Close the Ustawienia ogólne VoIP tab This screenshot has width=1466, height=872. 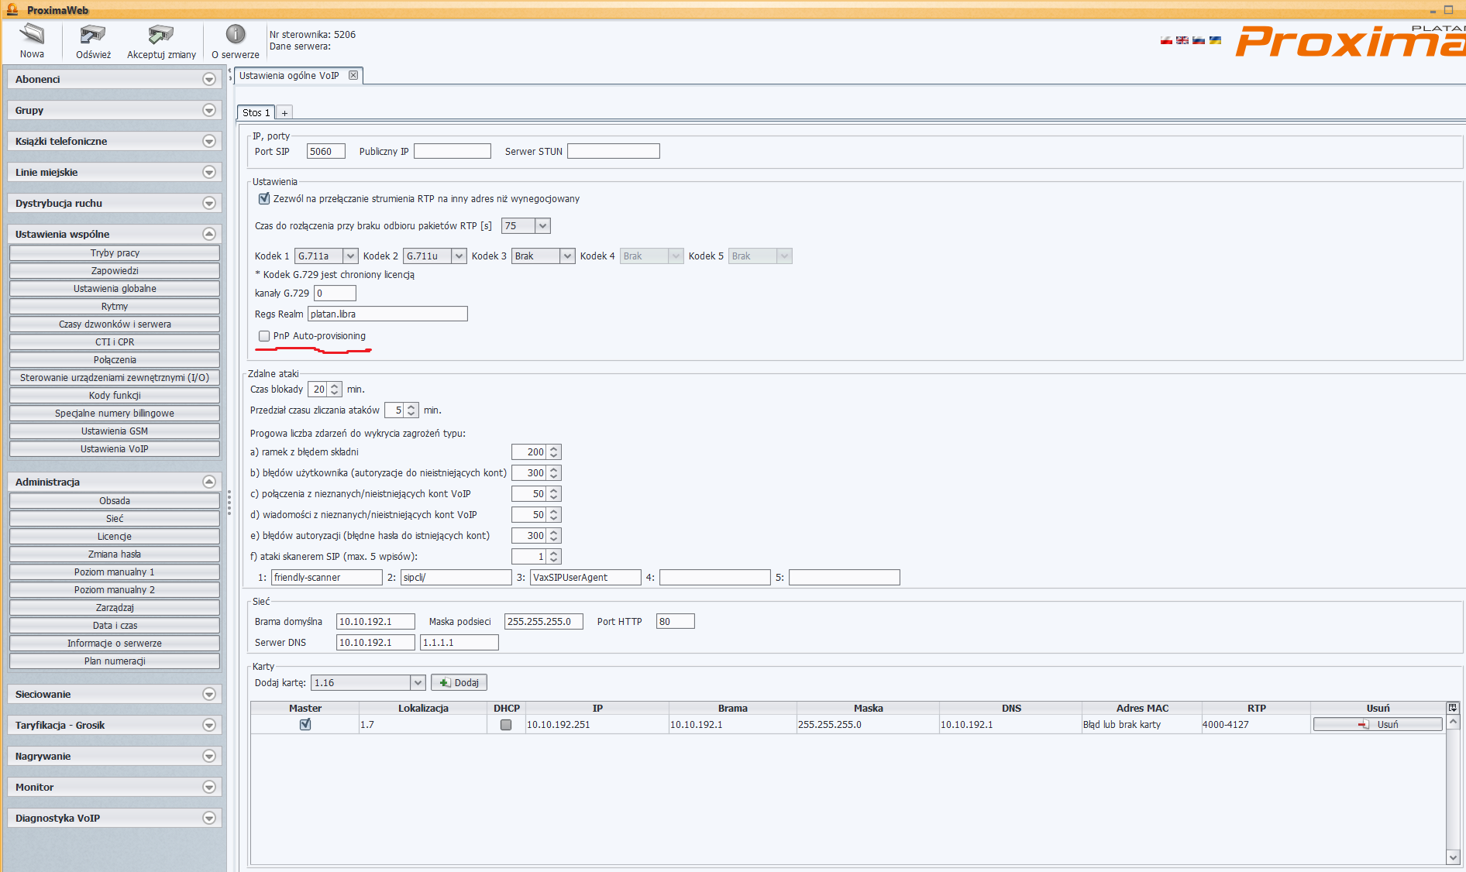coord(353,75)
